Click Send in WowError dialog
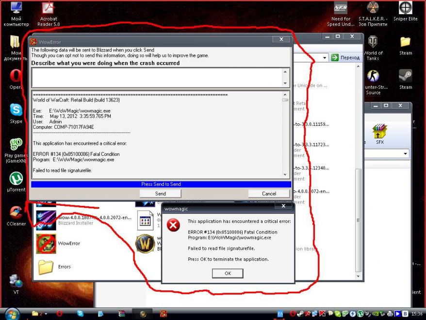Image resolution: width=426 pixels, height=320 pixels. point(160,194)
